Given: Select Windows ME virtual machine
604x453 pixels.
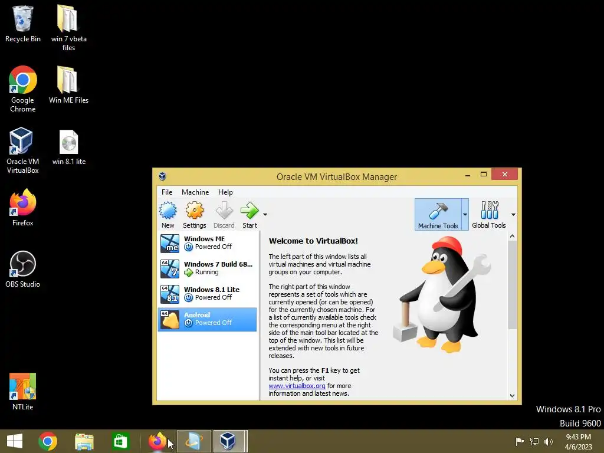Looking at the screenshot, I should click(x=207, y=243).
